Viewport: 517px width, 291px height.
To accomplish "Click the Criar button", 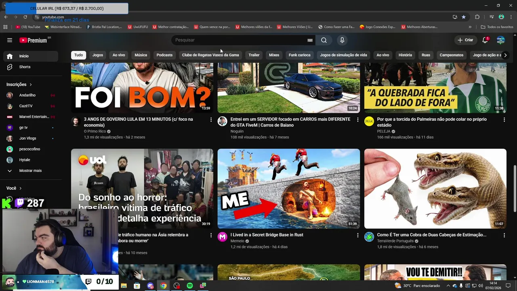I will [465, 40].
